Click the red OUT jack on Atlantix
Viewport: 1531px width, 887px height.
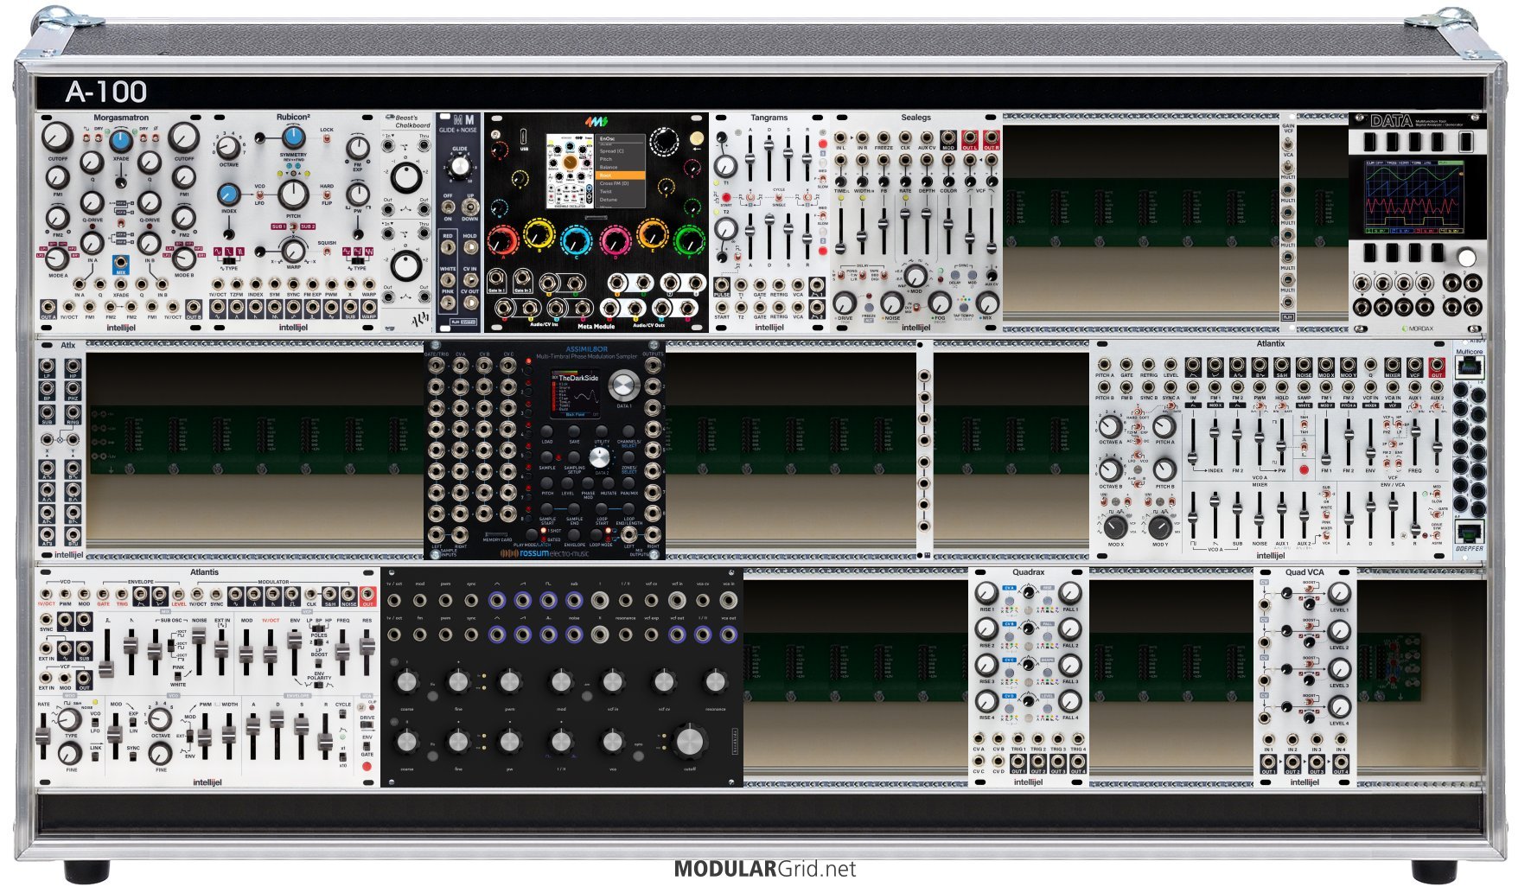coord(1436,366)
